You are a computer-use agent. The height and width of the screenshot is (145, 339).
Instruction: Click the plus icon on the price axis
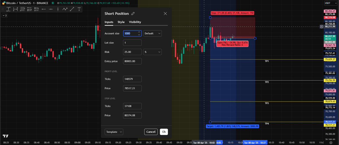(321, 27)
